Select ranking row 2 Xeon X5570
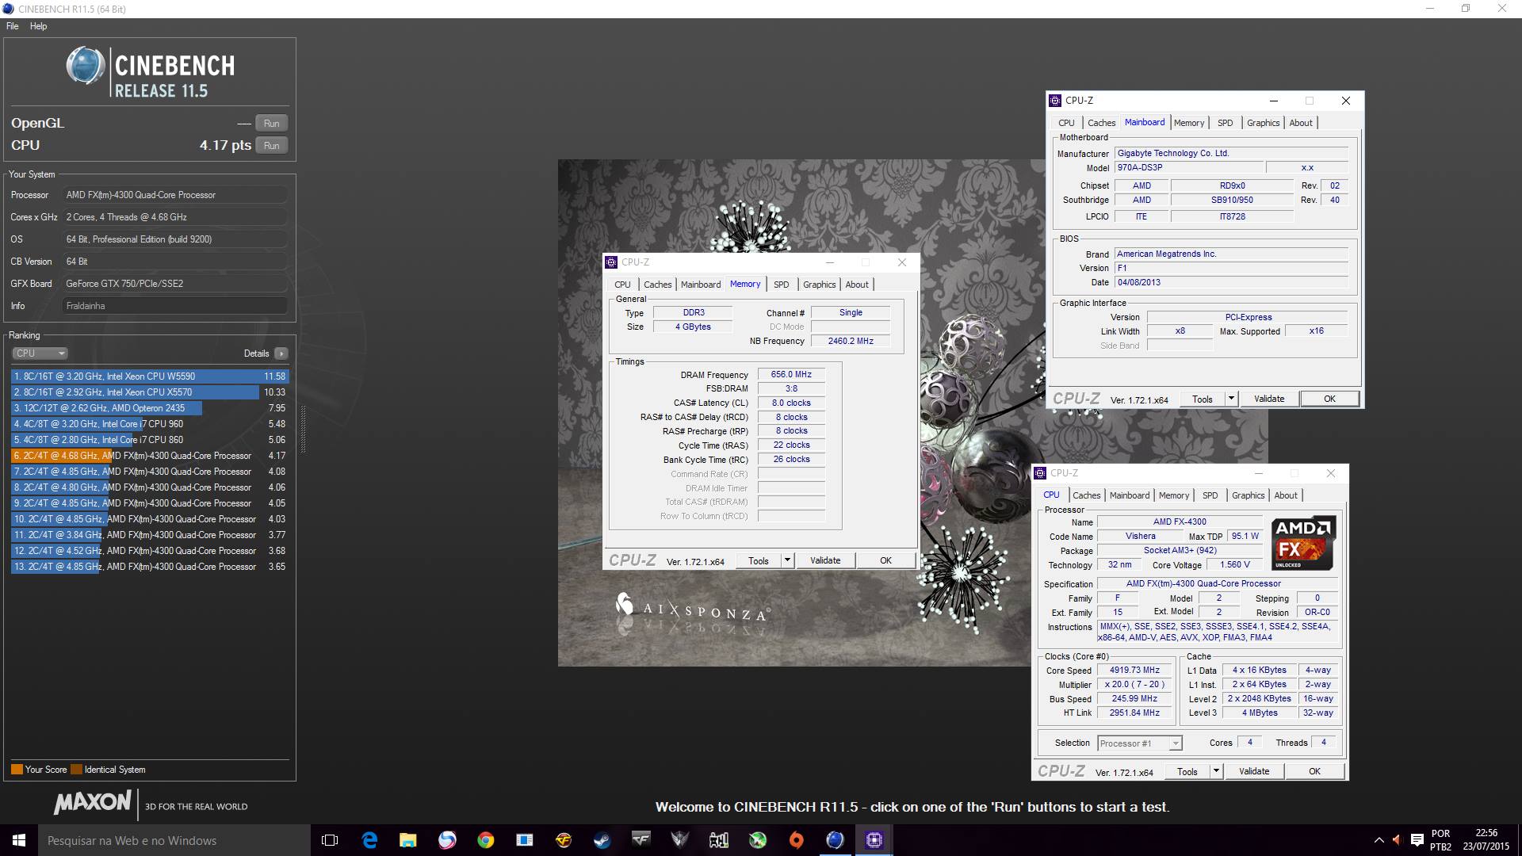Image resolution: width=1522 pixels, height=856 pixels. click(x=149, y=392)
